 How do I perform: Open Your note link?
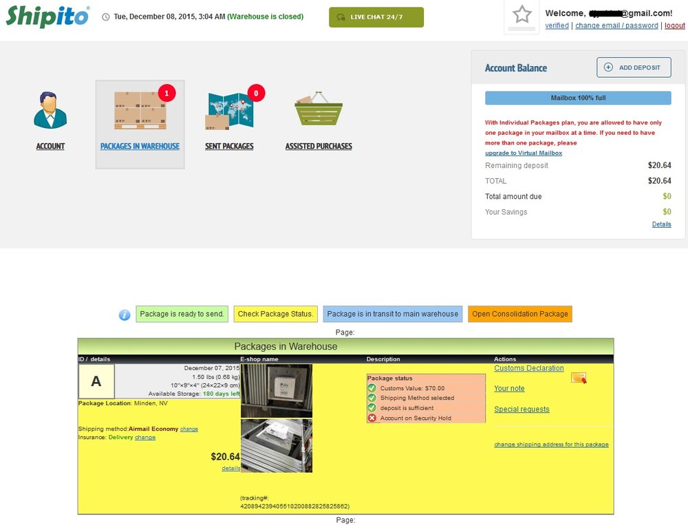(x=509, y=389)
